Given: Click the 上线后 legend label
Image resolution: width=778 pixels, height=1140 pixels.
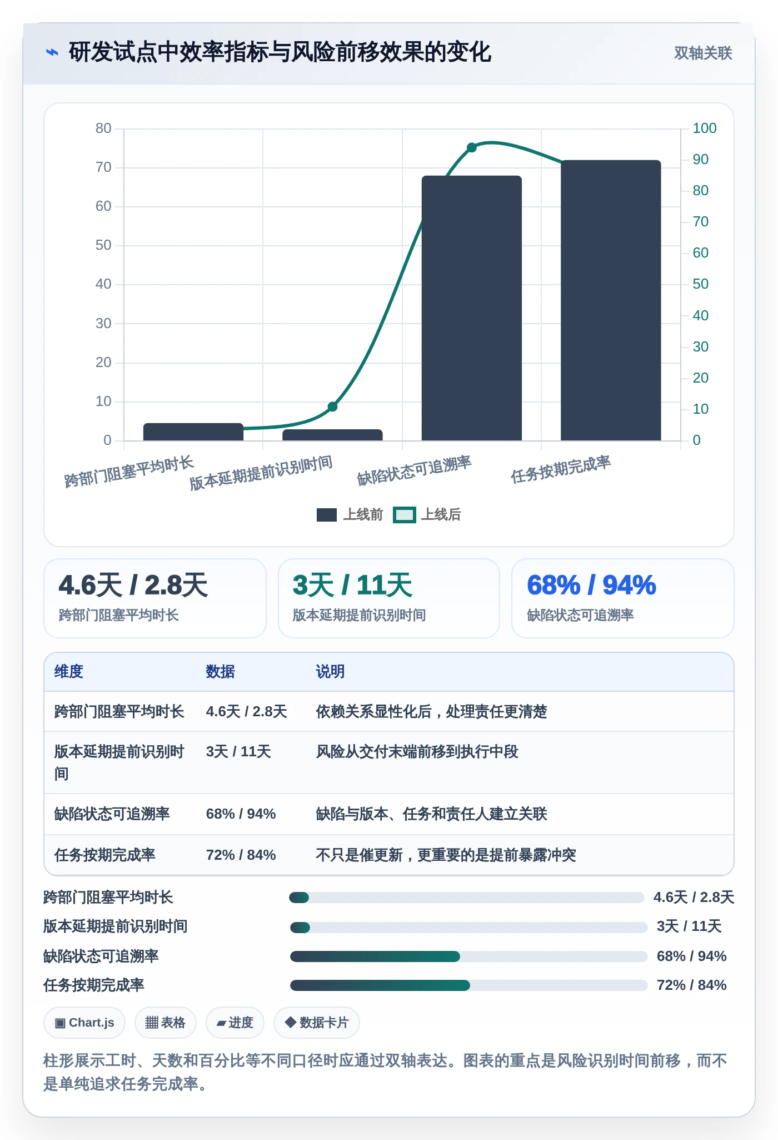Looking at the screenshot, I should [x=441, y=515].
